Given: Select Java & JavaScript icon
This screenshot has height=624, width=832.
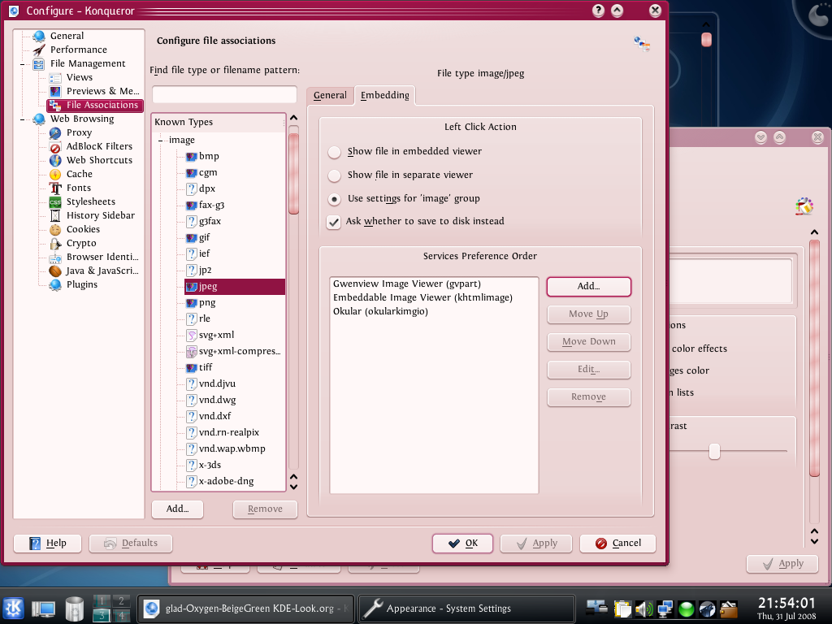Looking at the screenshot, I should (55, 271).
